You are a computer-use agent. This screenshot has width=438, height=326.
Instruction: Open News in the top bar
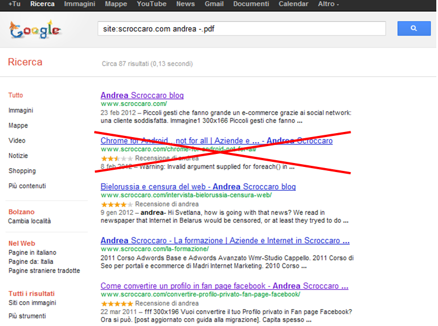[x=186, y=4]
